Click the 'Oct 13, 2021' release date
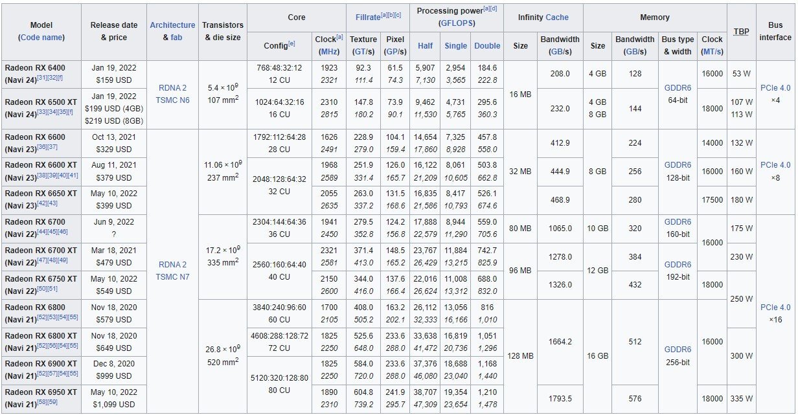798x415 pixels. [115, 137]
